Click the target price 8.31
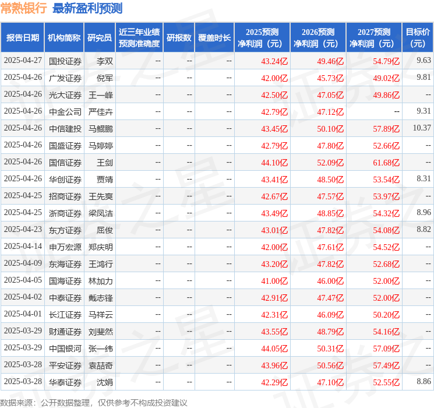The width and height of the screenshot is (434, 408). (x=424, y=178)
